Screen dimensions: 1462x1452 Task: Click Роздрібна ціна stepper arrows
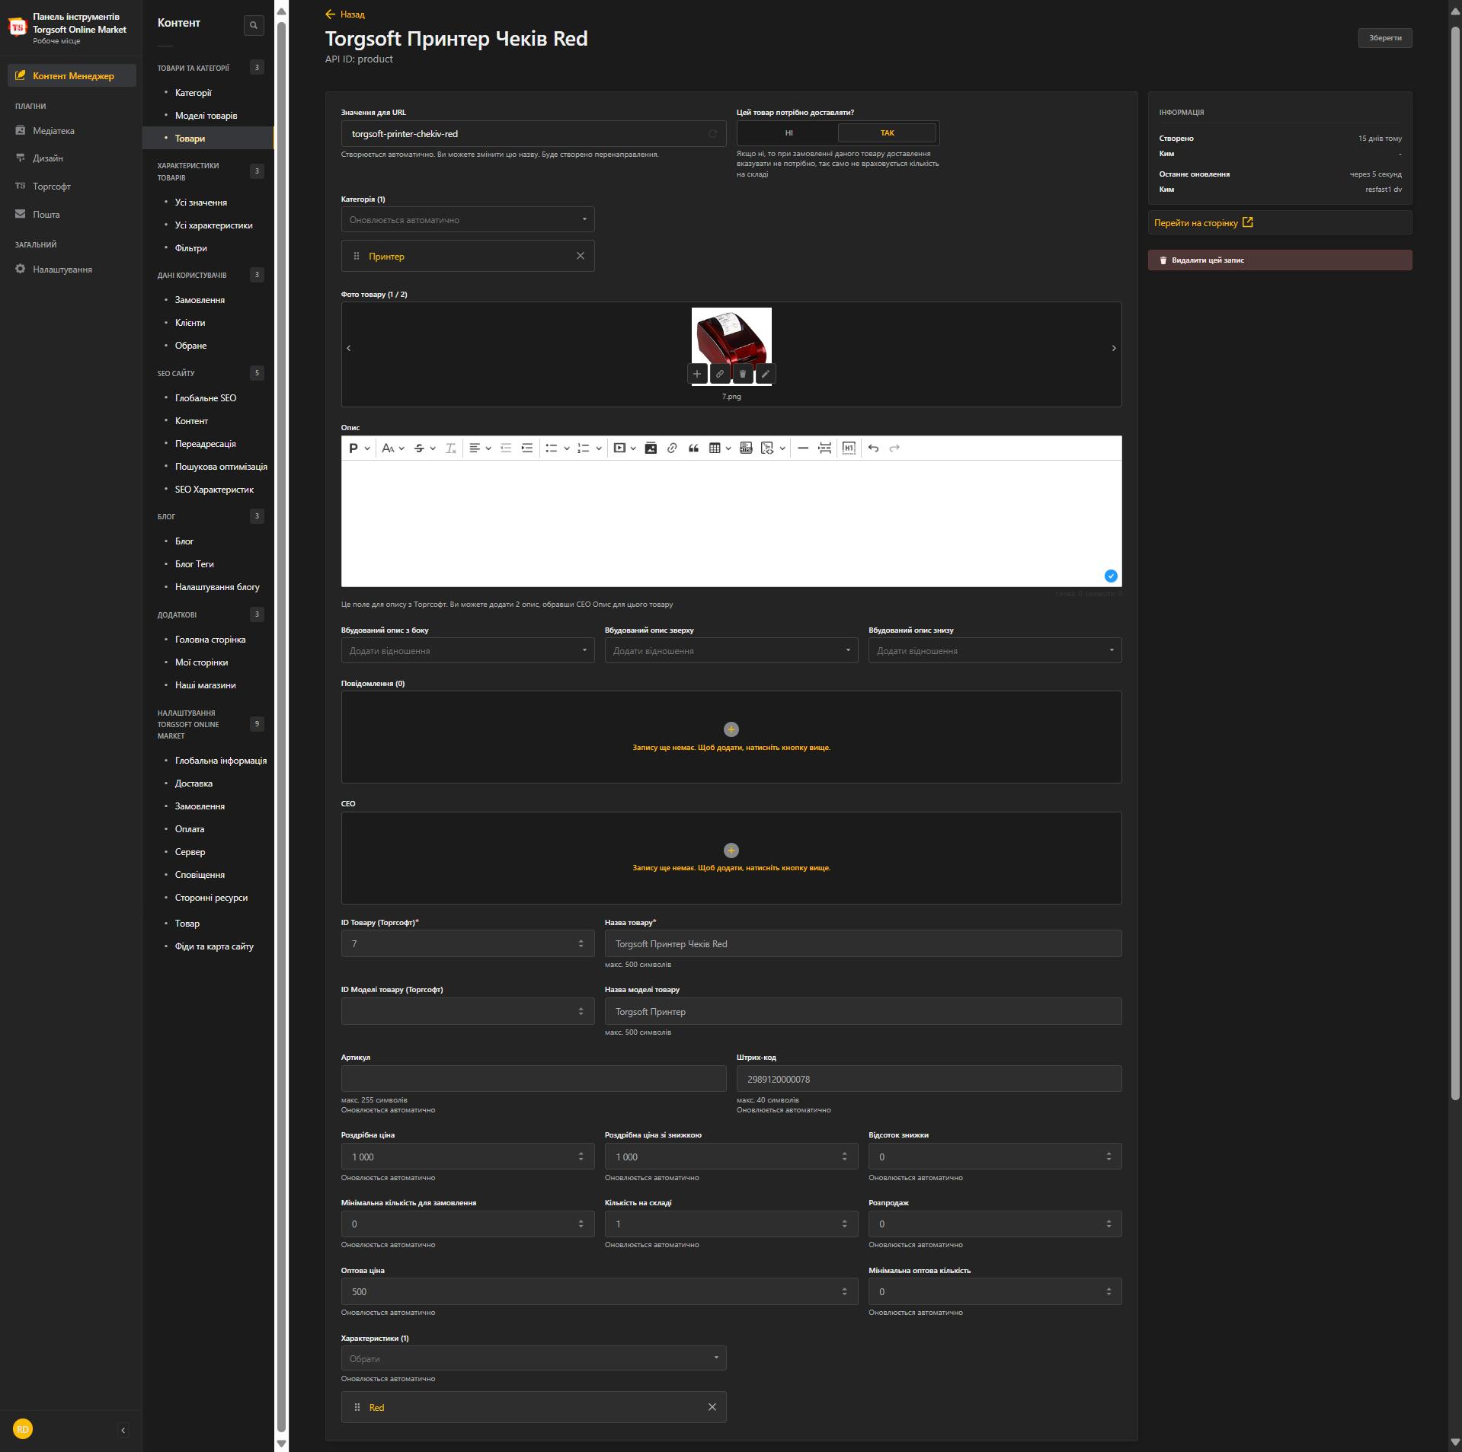pyautogui.click(x=581, y=1157)
